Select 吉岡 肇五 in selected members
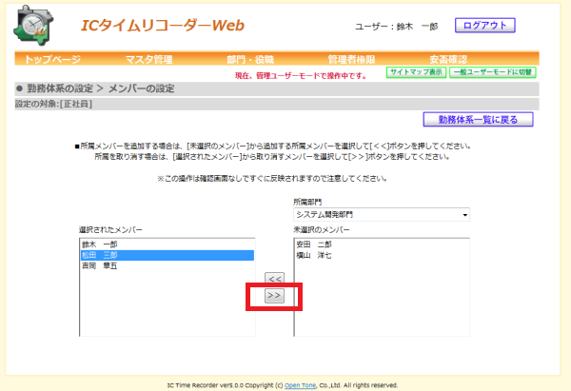 pyautogui.click(x=167, y=266)
